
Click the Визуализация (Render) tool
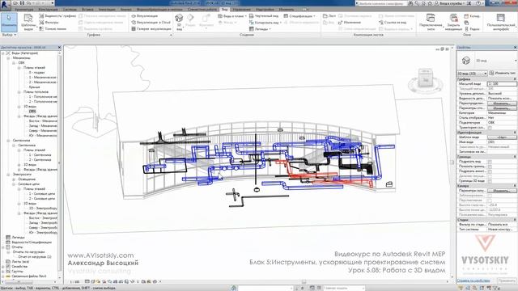pos(144,16)
